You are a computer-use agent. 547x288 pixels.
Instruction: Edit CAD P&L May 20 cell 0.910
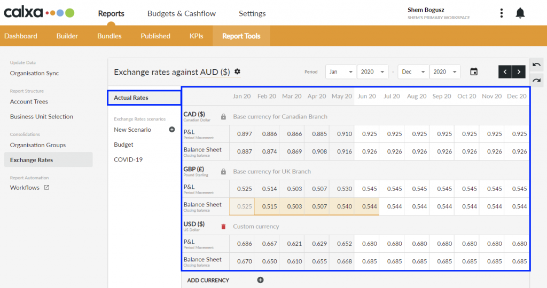point(342,134)
